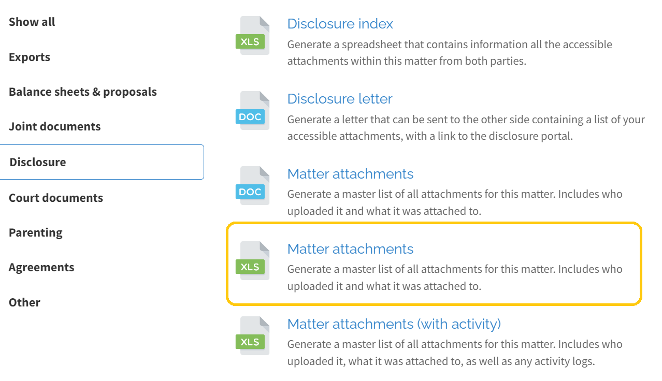Select Show all in the sidebar
The width and height of the screenshot is (662, 381).
[32, 22]
